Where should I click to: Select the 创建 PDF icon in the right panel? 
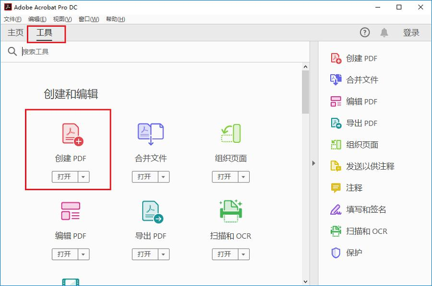pos(336,58)
